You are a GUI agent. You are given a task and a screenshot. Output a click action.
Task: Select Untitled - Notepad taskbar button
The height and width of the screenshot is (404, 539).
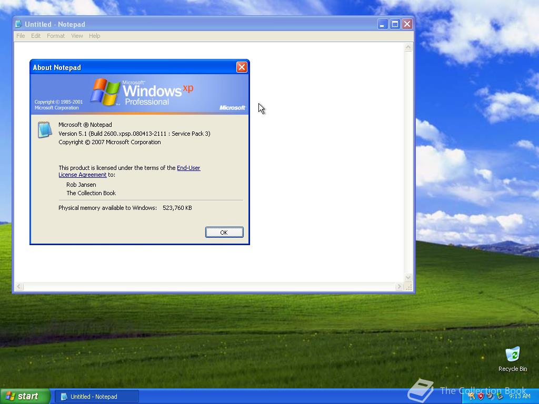point(97,397)
